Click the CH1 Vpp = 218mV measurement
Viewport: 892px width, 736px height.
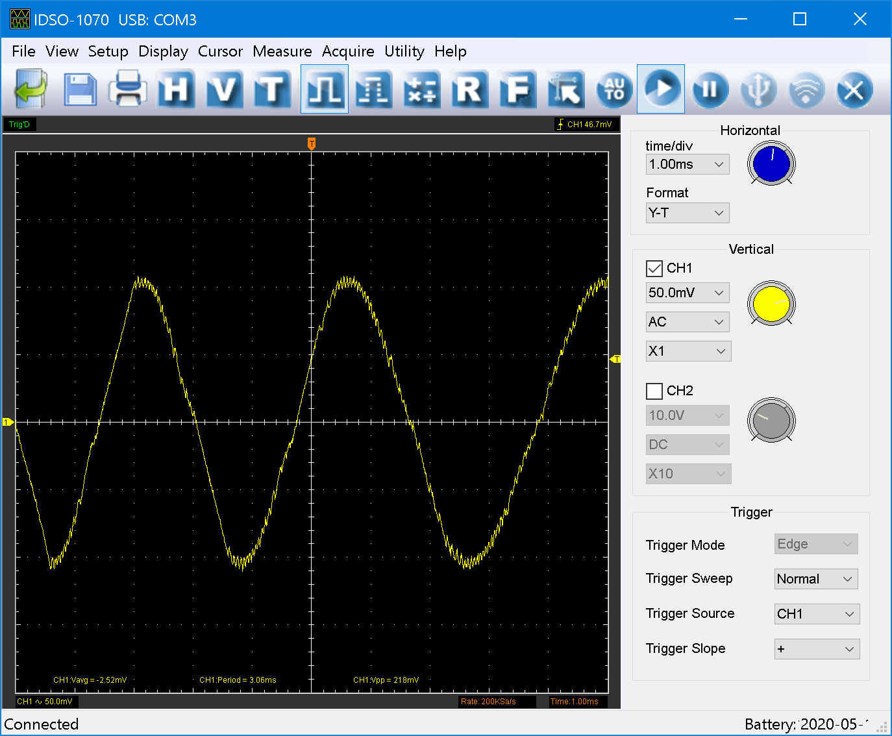click(386, 680)
